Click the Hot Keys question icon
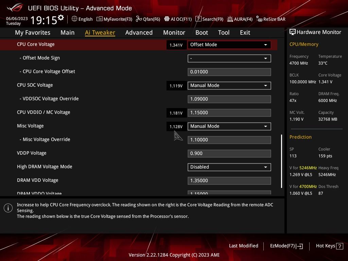348x261 pixels. (x=340, y=246)
